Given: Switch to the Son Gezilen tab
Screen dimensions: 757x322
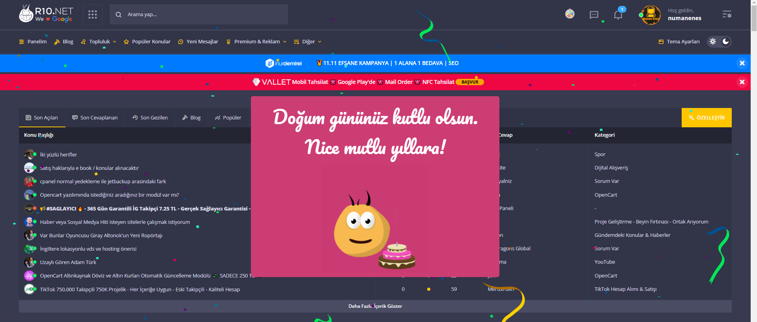Looking at the screenshot, I should point(150,117).
